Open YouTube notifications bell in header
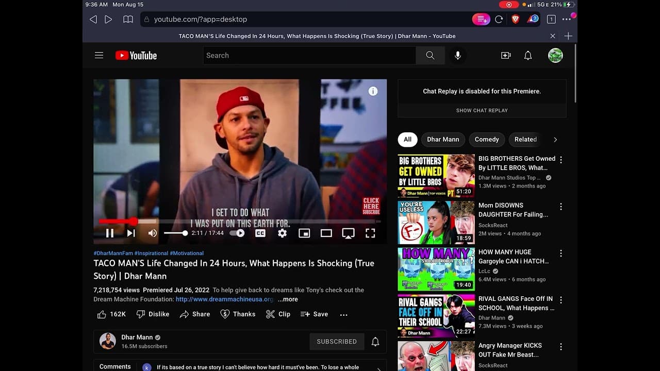This screenshot has height=371, width=660. point(528,55)
